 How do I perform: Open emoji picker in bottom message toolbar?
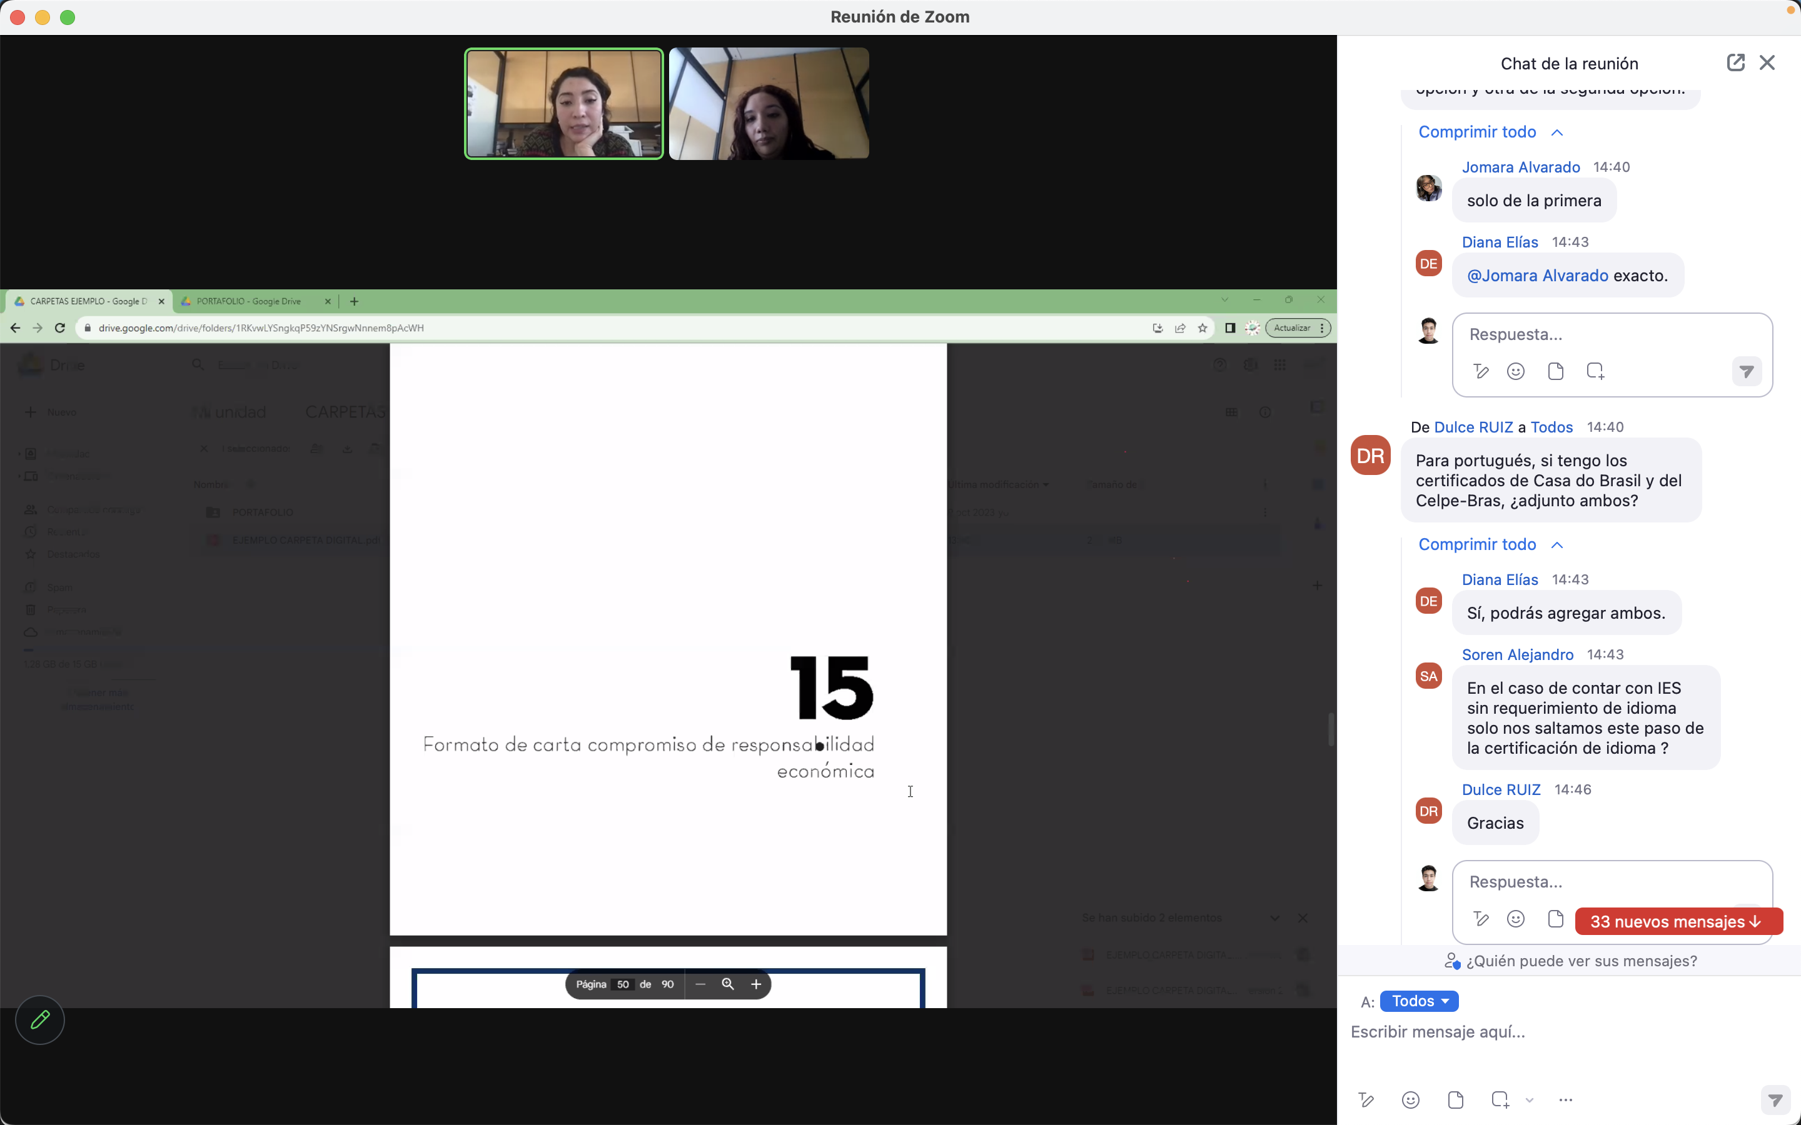coord(1410,1100)
